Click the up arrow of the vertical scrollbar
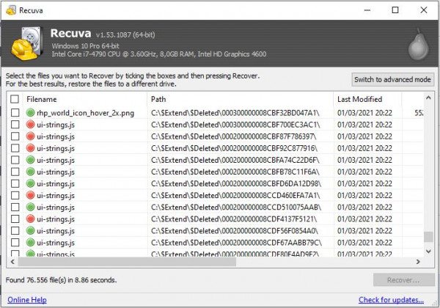 (x=428, y=98)
